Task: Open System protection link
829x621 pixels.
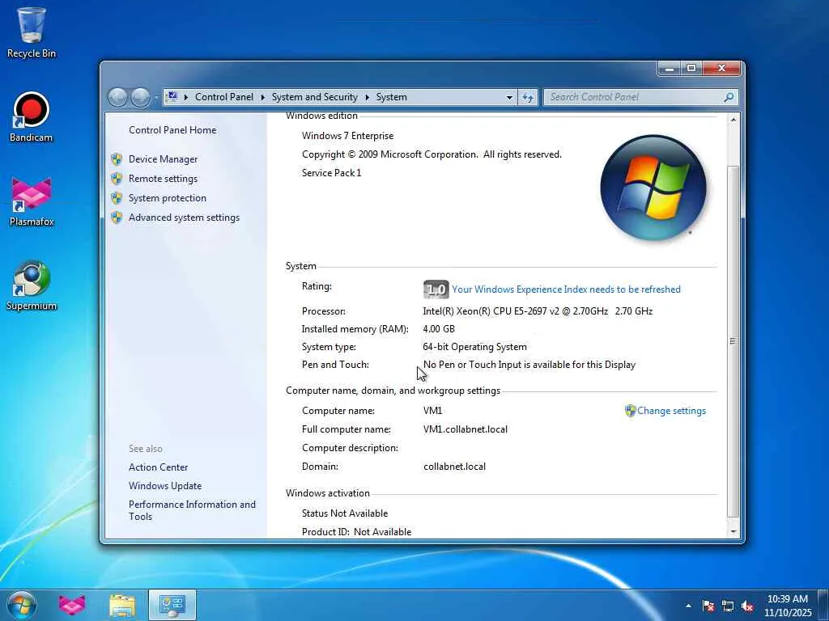Action: point(167,198)
